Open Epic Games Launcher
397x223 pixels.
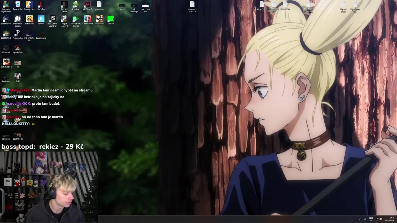pyautogui.click(x=53, y=21)
